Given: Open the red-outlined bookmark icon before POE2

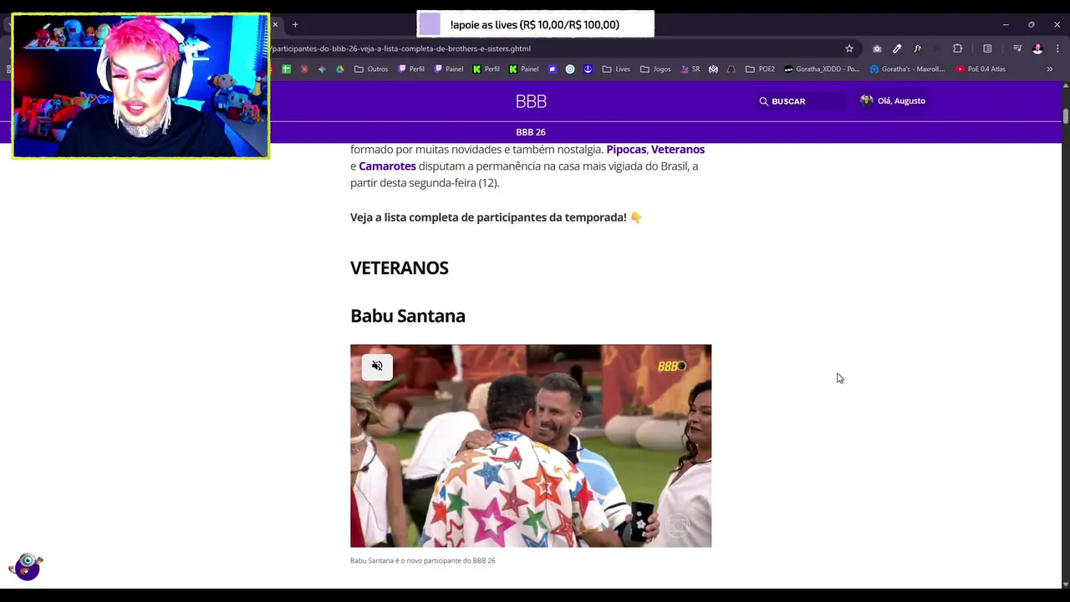Looking at the screenshot, I should coord(731,69).
